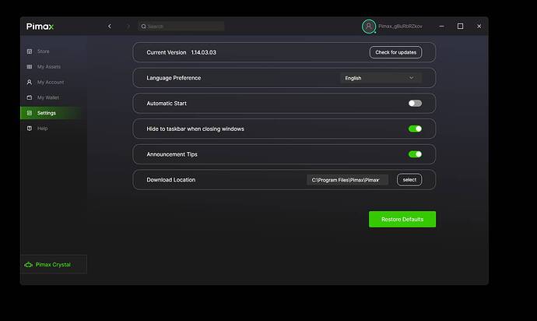Minimize the Pimax window
Image resolution: width=537 pixels, height=321 pixels.
click(441, 26)
